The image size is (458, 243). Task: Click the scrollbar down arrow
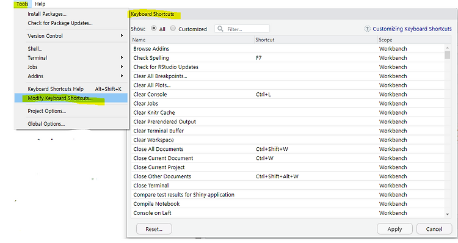(x=447, y=214)
